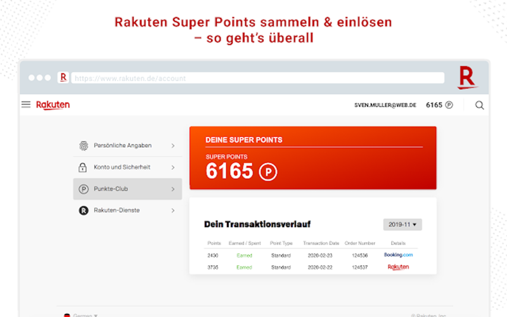Select Konto und Sicherheit menu item
Viewport: 507px width, 317px height.
point(127,167)
